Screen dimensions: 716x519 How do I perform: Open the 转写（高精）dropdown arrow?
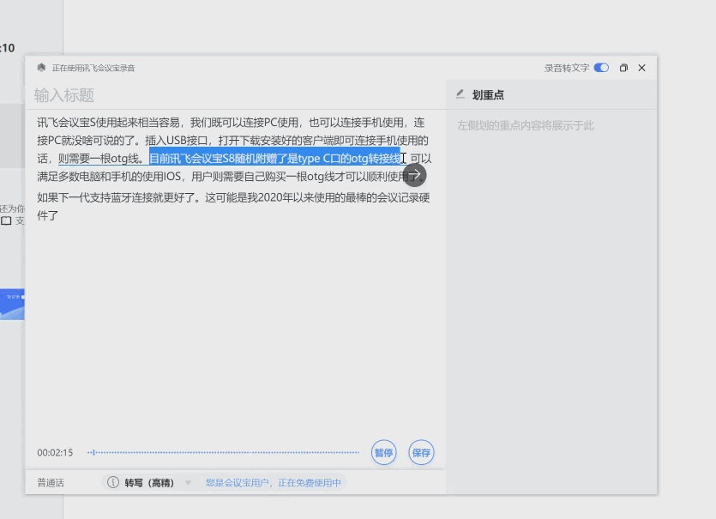click(188, 482)
